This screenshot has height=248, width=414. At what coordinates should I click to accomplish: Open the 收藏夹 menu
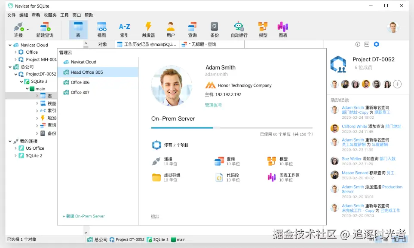pyautogui.click(x=50, y=15)
